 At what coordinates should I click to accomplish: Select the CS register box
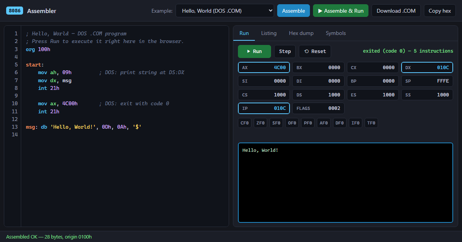264,95
